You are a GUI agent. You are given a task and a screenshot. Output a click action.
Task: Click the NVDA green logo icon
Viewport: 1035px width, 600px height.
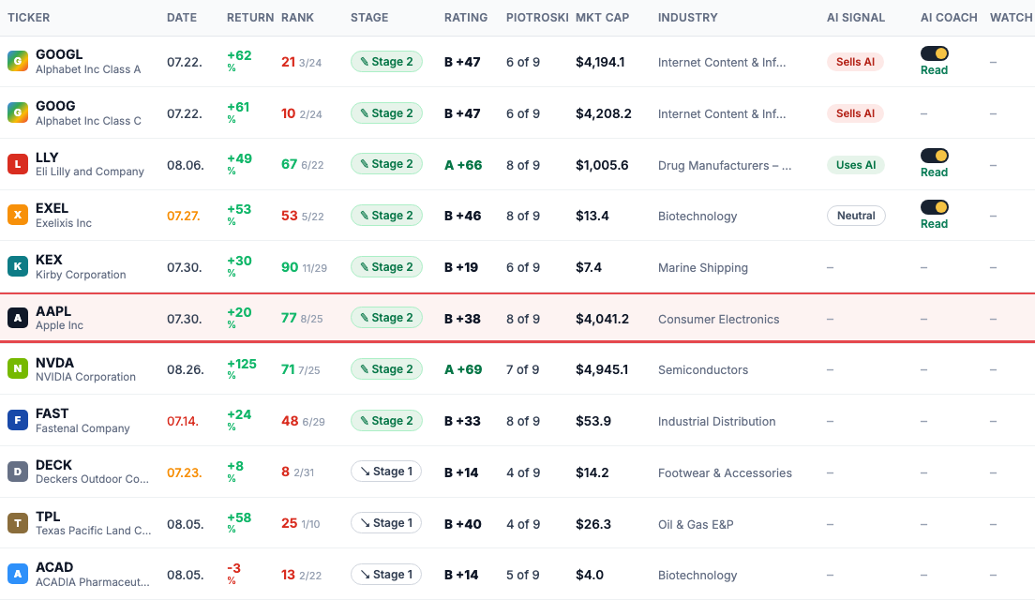pyautogui.click(x=18, y=369)
